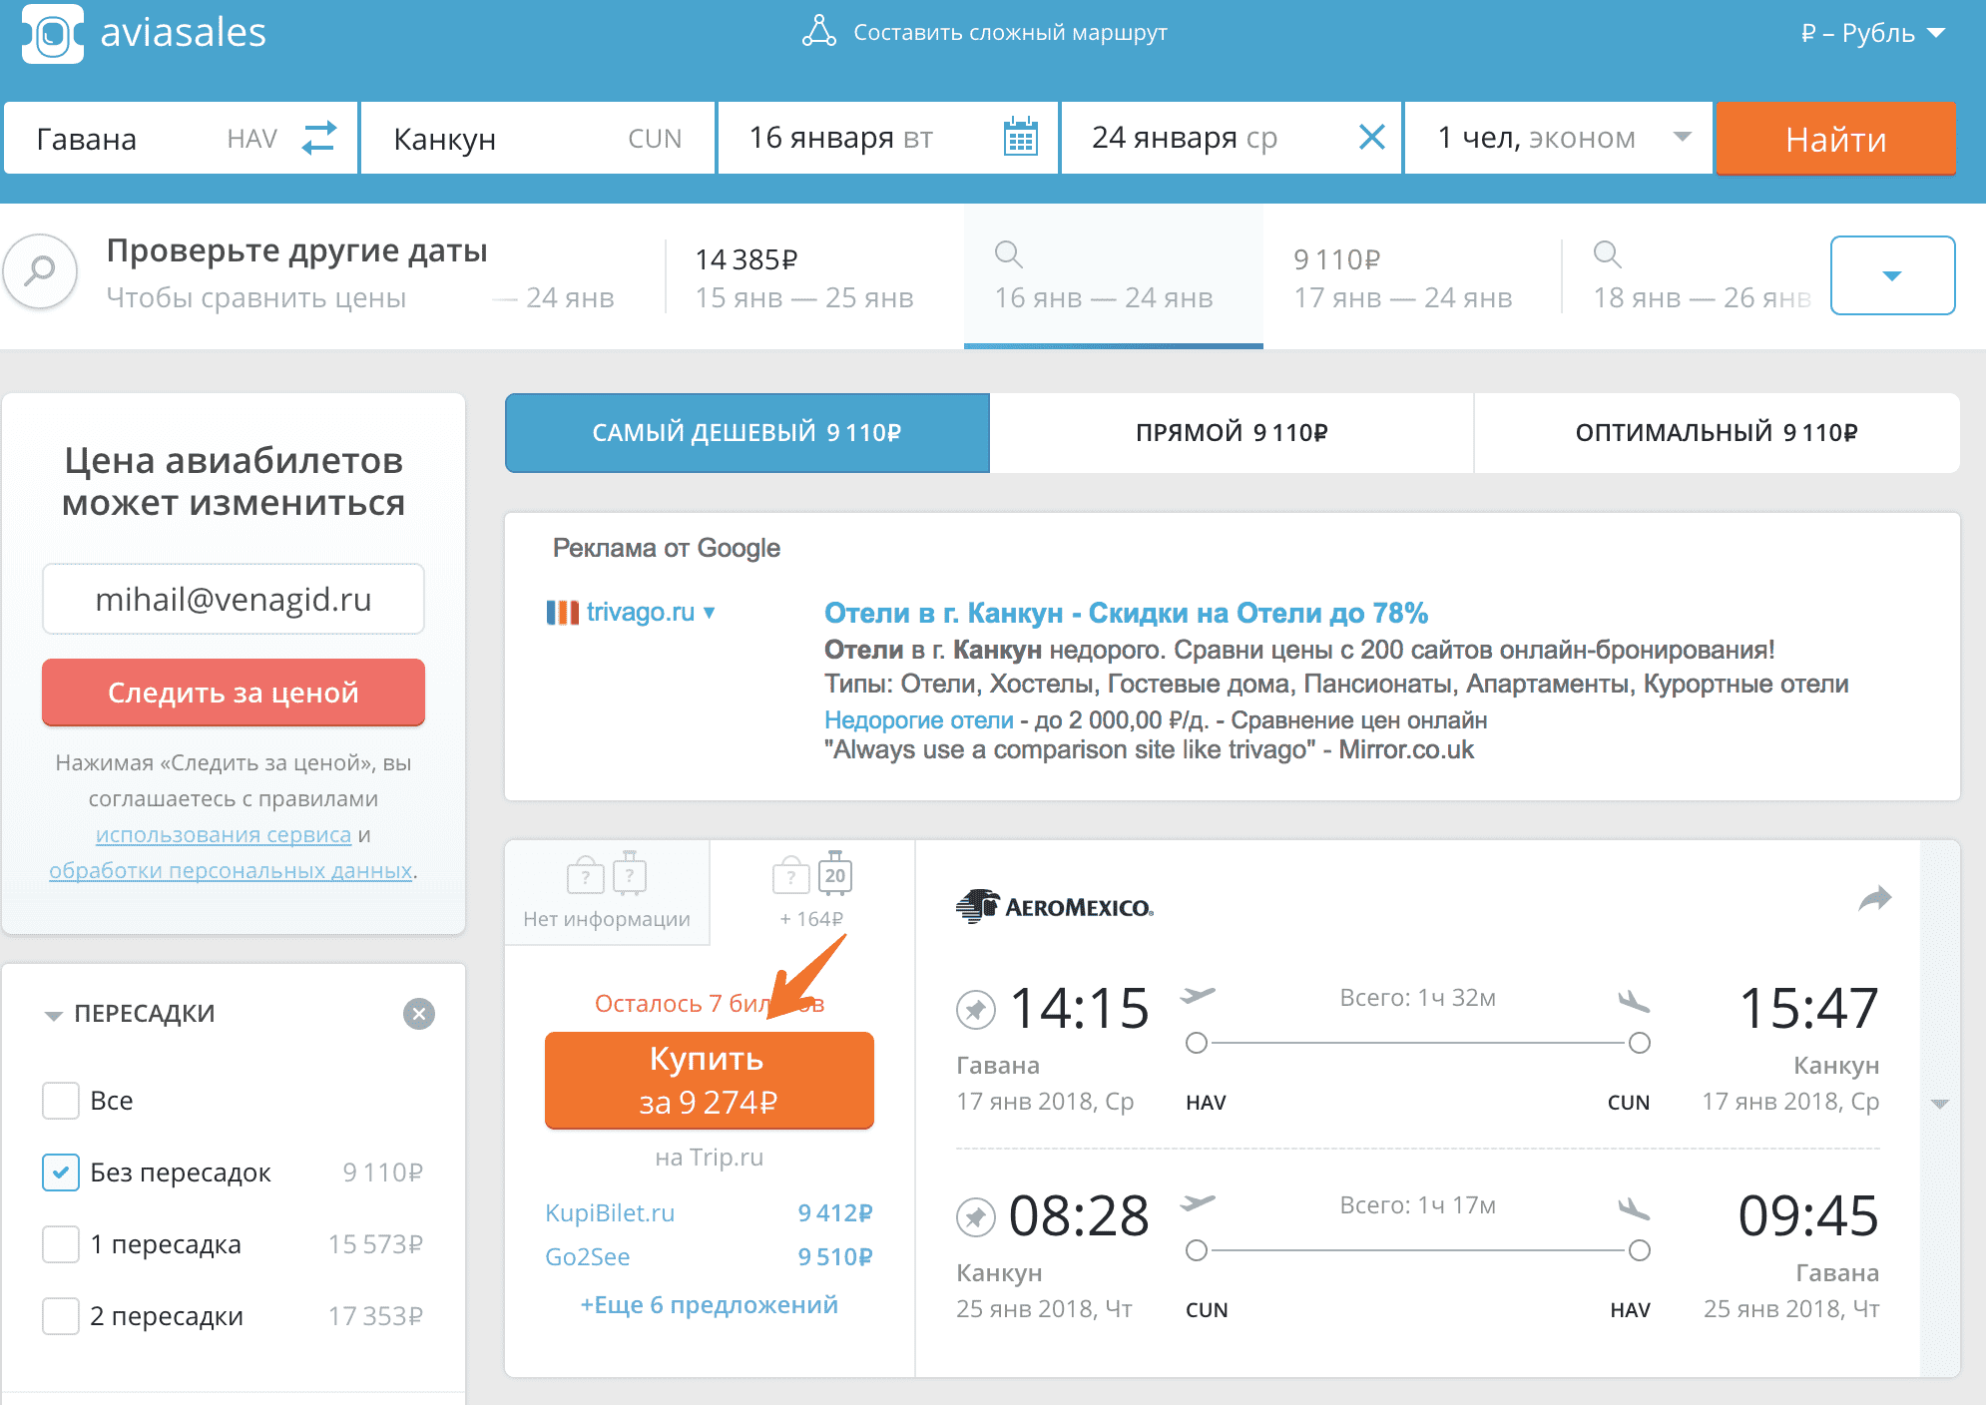The width and height of the screenshot is (1986, 1405).
Task: Clear the return date 24 января
Action: pyautogui.click(x=1372, y=137)
